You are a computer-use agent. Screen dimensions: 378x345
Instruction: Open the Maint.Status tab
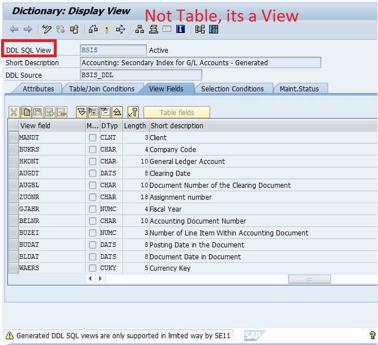pos(299,89)
